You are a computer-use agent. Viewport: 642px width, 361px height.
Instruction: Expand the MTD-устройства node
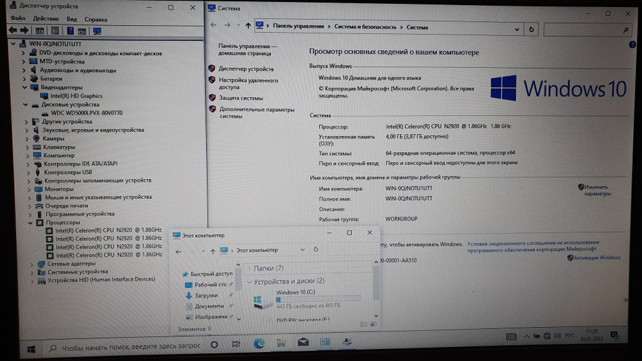[x=24, y=62]
